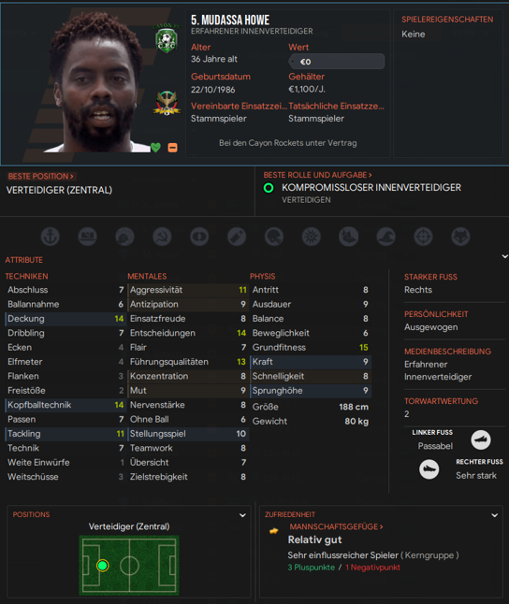Click the wizard hat trait icon
This screenshot has height=604, width=509.
[x=386, y=237]
